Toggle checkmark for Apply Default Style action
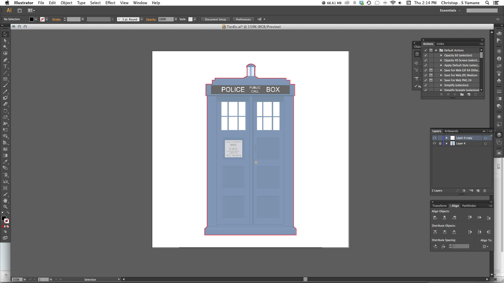 tap(425, 65)
